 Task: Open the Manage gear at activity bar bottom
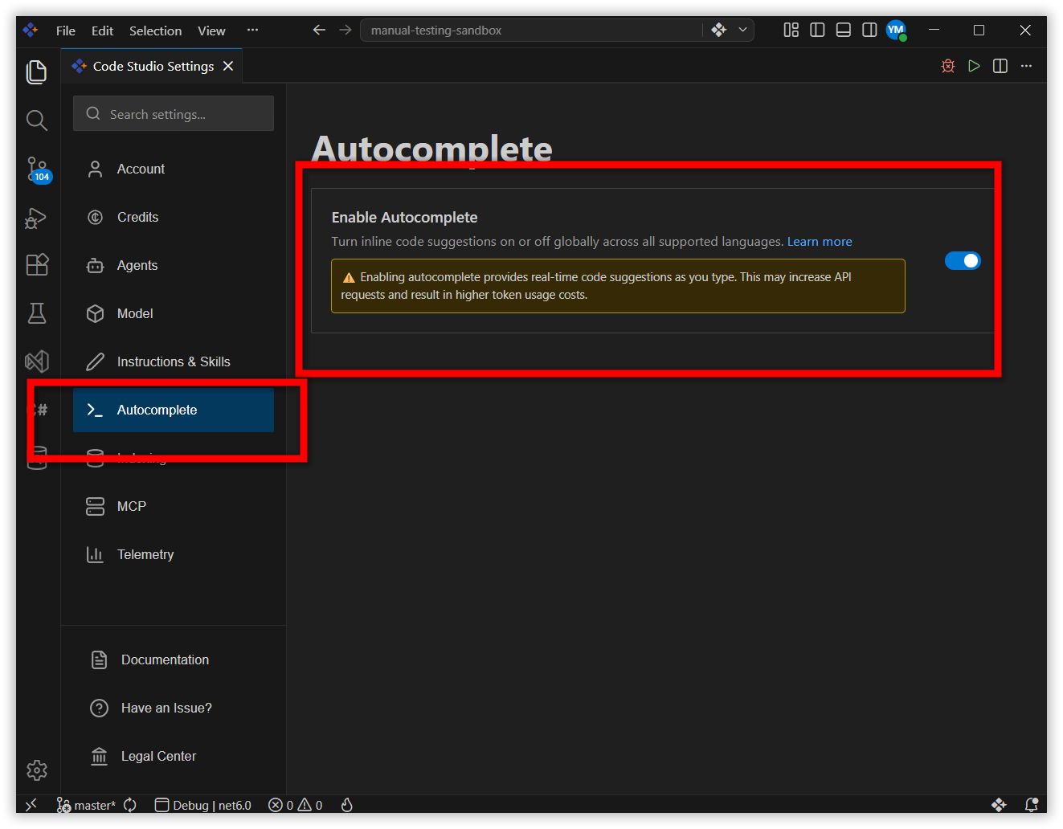tap(37, 770)
